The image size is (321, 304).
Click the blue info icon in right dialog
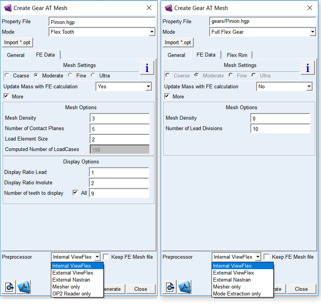(307, 68)
